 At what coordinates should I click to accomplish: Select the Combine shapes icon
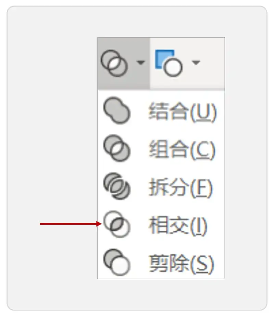point(117,148)
